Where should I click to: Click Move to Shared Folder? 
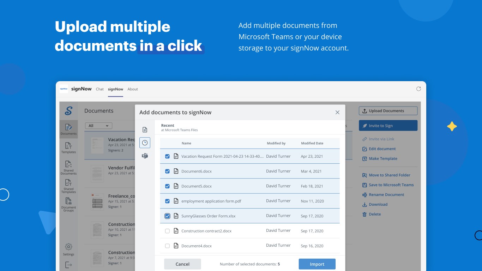coord(386,175)
